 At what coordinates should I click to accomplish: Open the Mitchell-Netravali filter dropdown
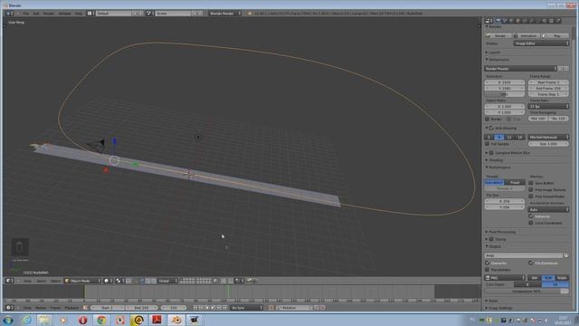[x=548, y=138]
